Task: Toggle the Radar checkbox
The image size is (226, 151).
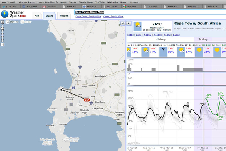Action: click(x=22, y=22)
